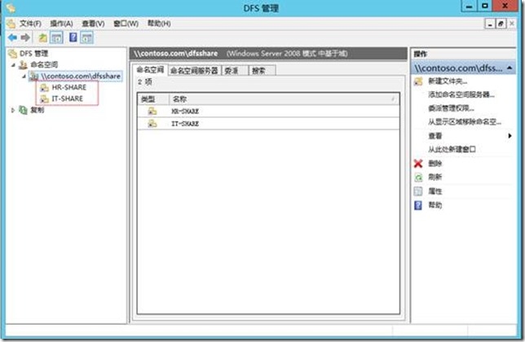Select the HR-SHARE row in list
Viewport: 525px width, 342px height.
268,112
